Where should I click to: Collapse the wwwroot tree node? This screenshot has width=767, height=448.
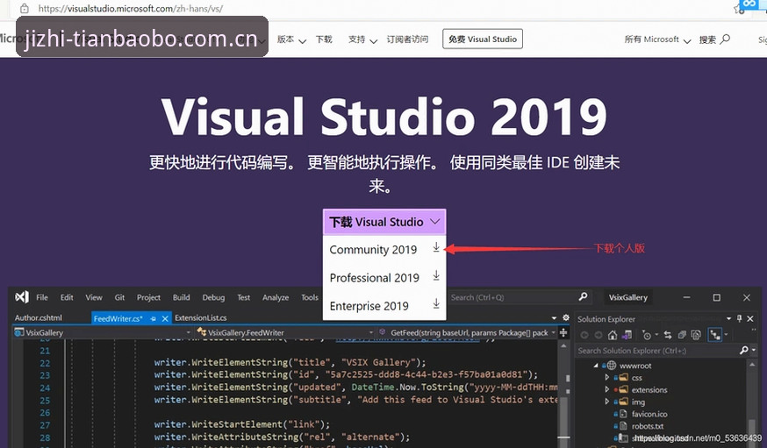click(x=596, y=366)
